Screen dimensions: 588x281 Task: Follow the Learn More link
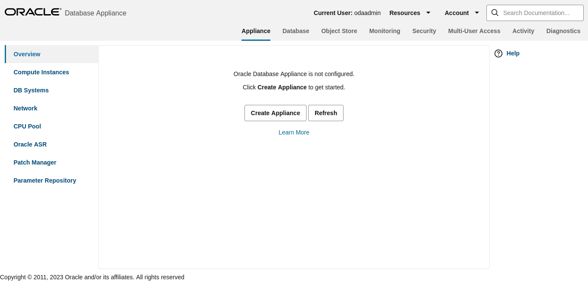(x=294, y=132)
